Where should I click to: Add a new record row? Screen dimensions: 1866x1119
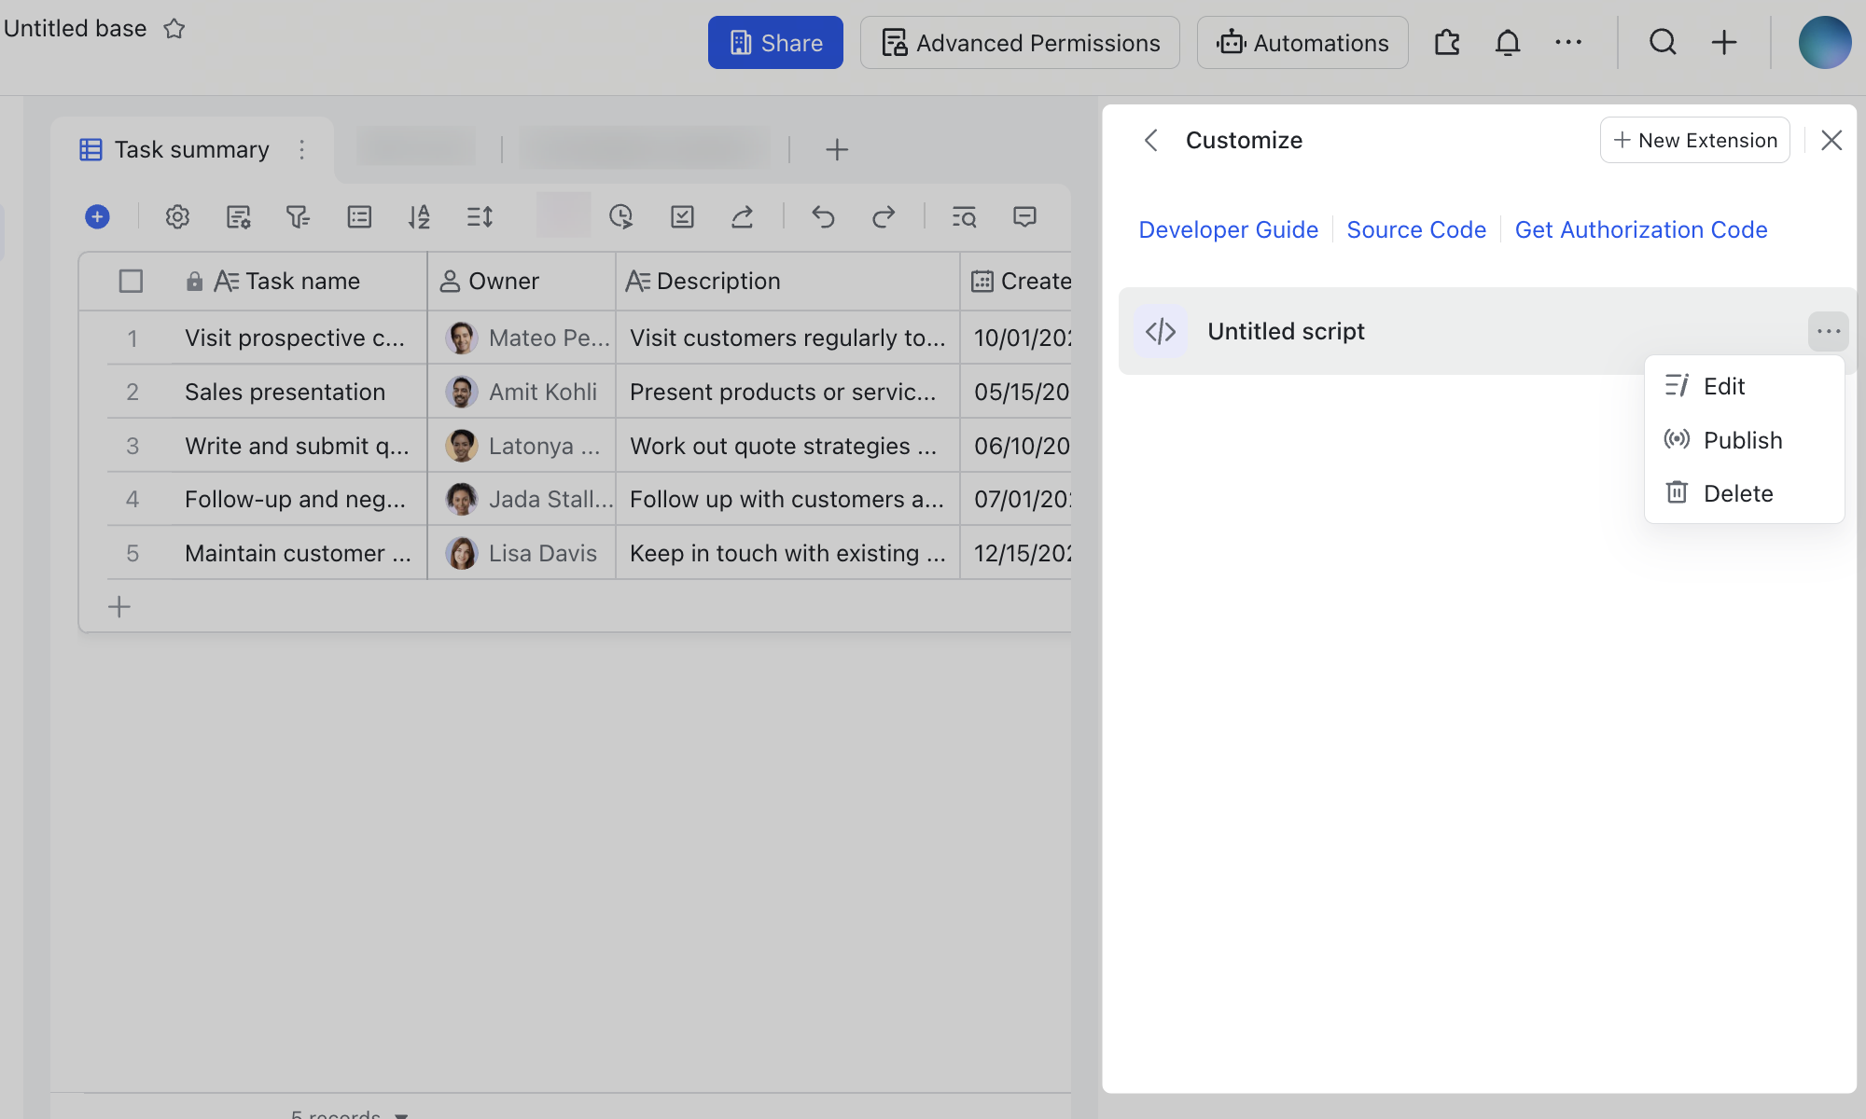point(119,607)
